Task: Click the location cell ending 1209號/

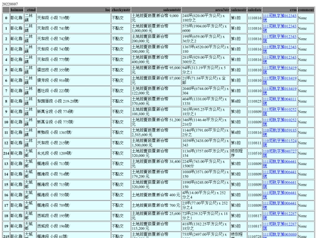Action: pos(73,153)
